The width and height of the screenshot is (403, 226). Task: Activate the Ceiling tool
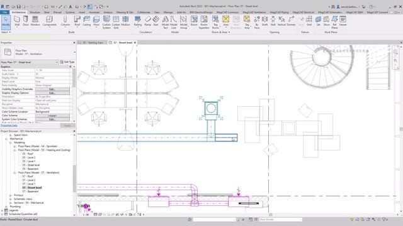tap(87, 21)
